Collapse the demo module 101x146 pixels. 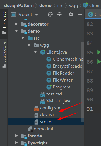click(x=16, y=31)
